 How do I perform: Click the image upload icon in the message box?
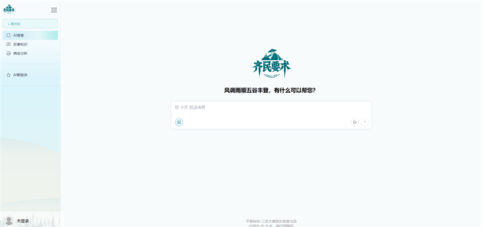pyautogui.click(x=179, y=122)
